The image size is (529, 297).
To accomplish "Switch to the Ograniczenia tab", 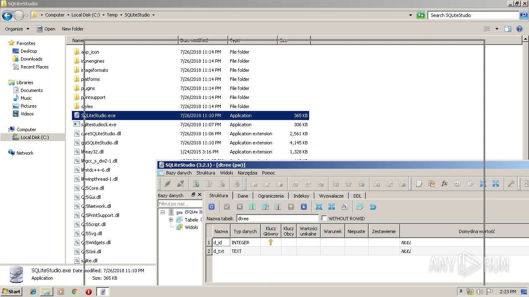I will click(x=271, y=196).
